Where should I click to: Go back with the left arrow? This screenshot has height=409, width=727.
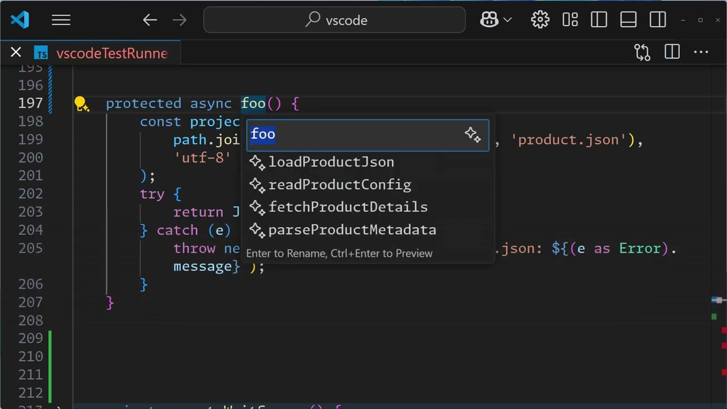[x=150, y=20]
